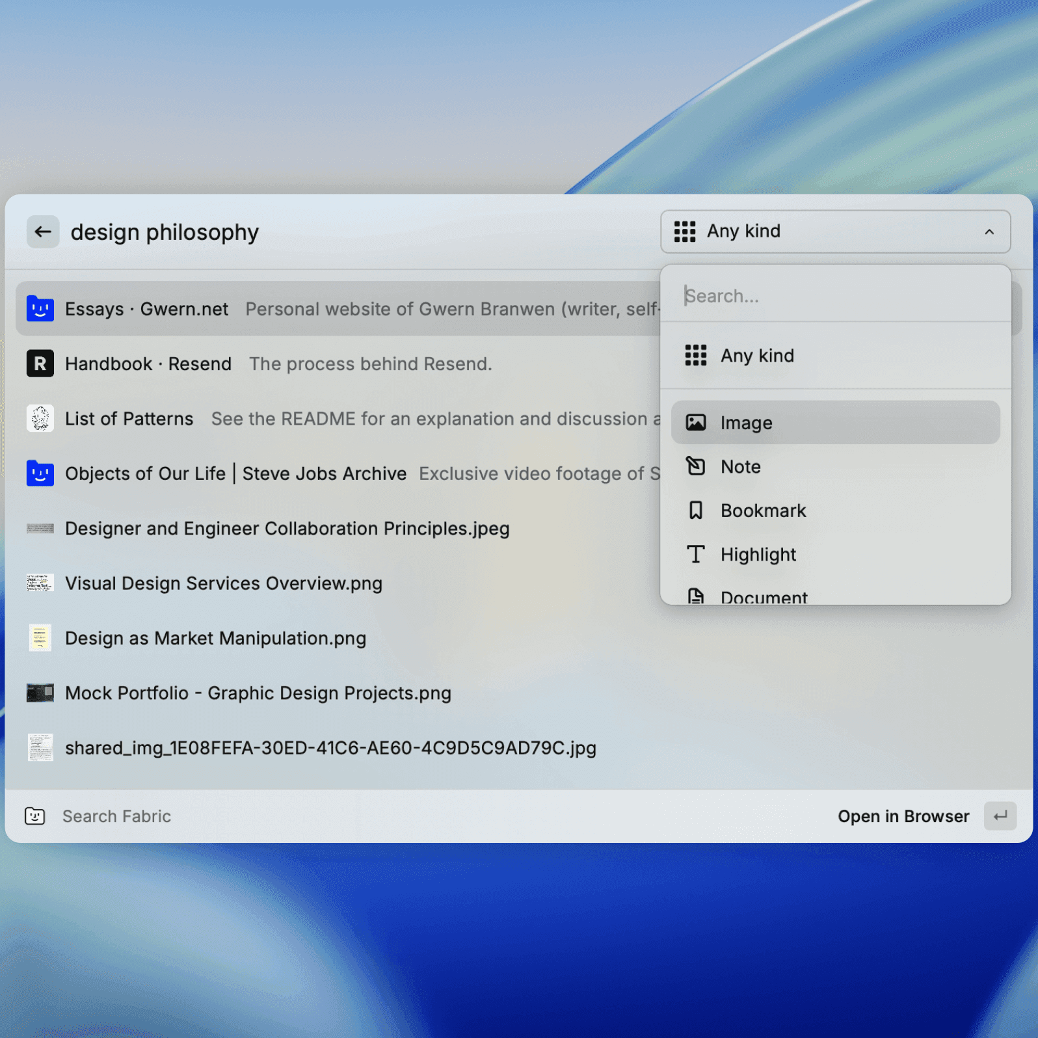
Task: Click Fabric icon for Objects of Our Life
Action: 40,473
